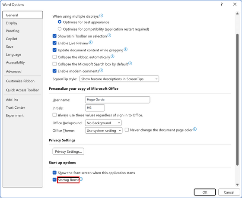Uncheck Show Mini Toolbar on selection
Screen dimensions: 242x198
54,36
